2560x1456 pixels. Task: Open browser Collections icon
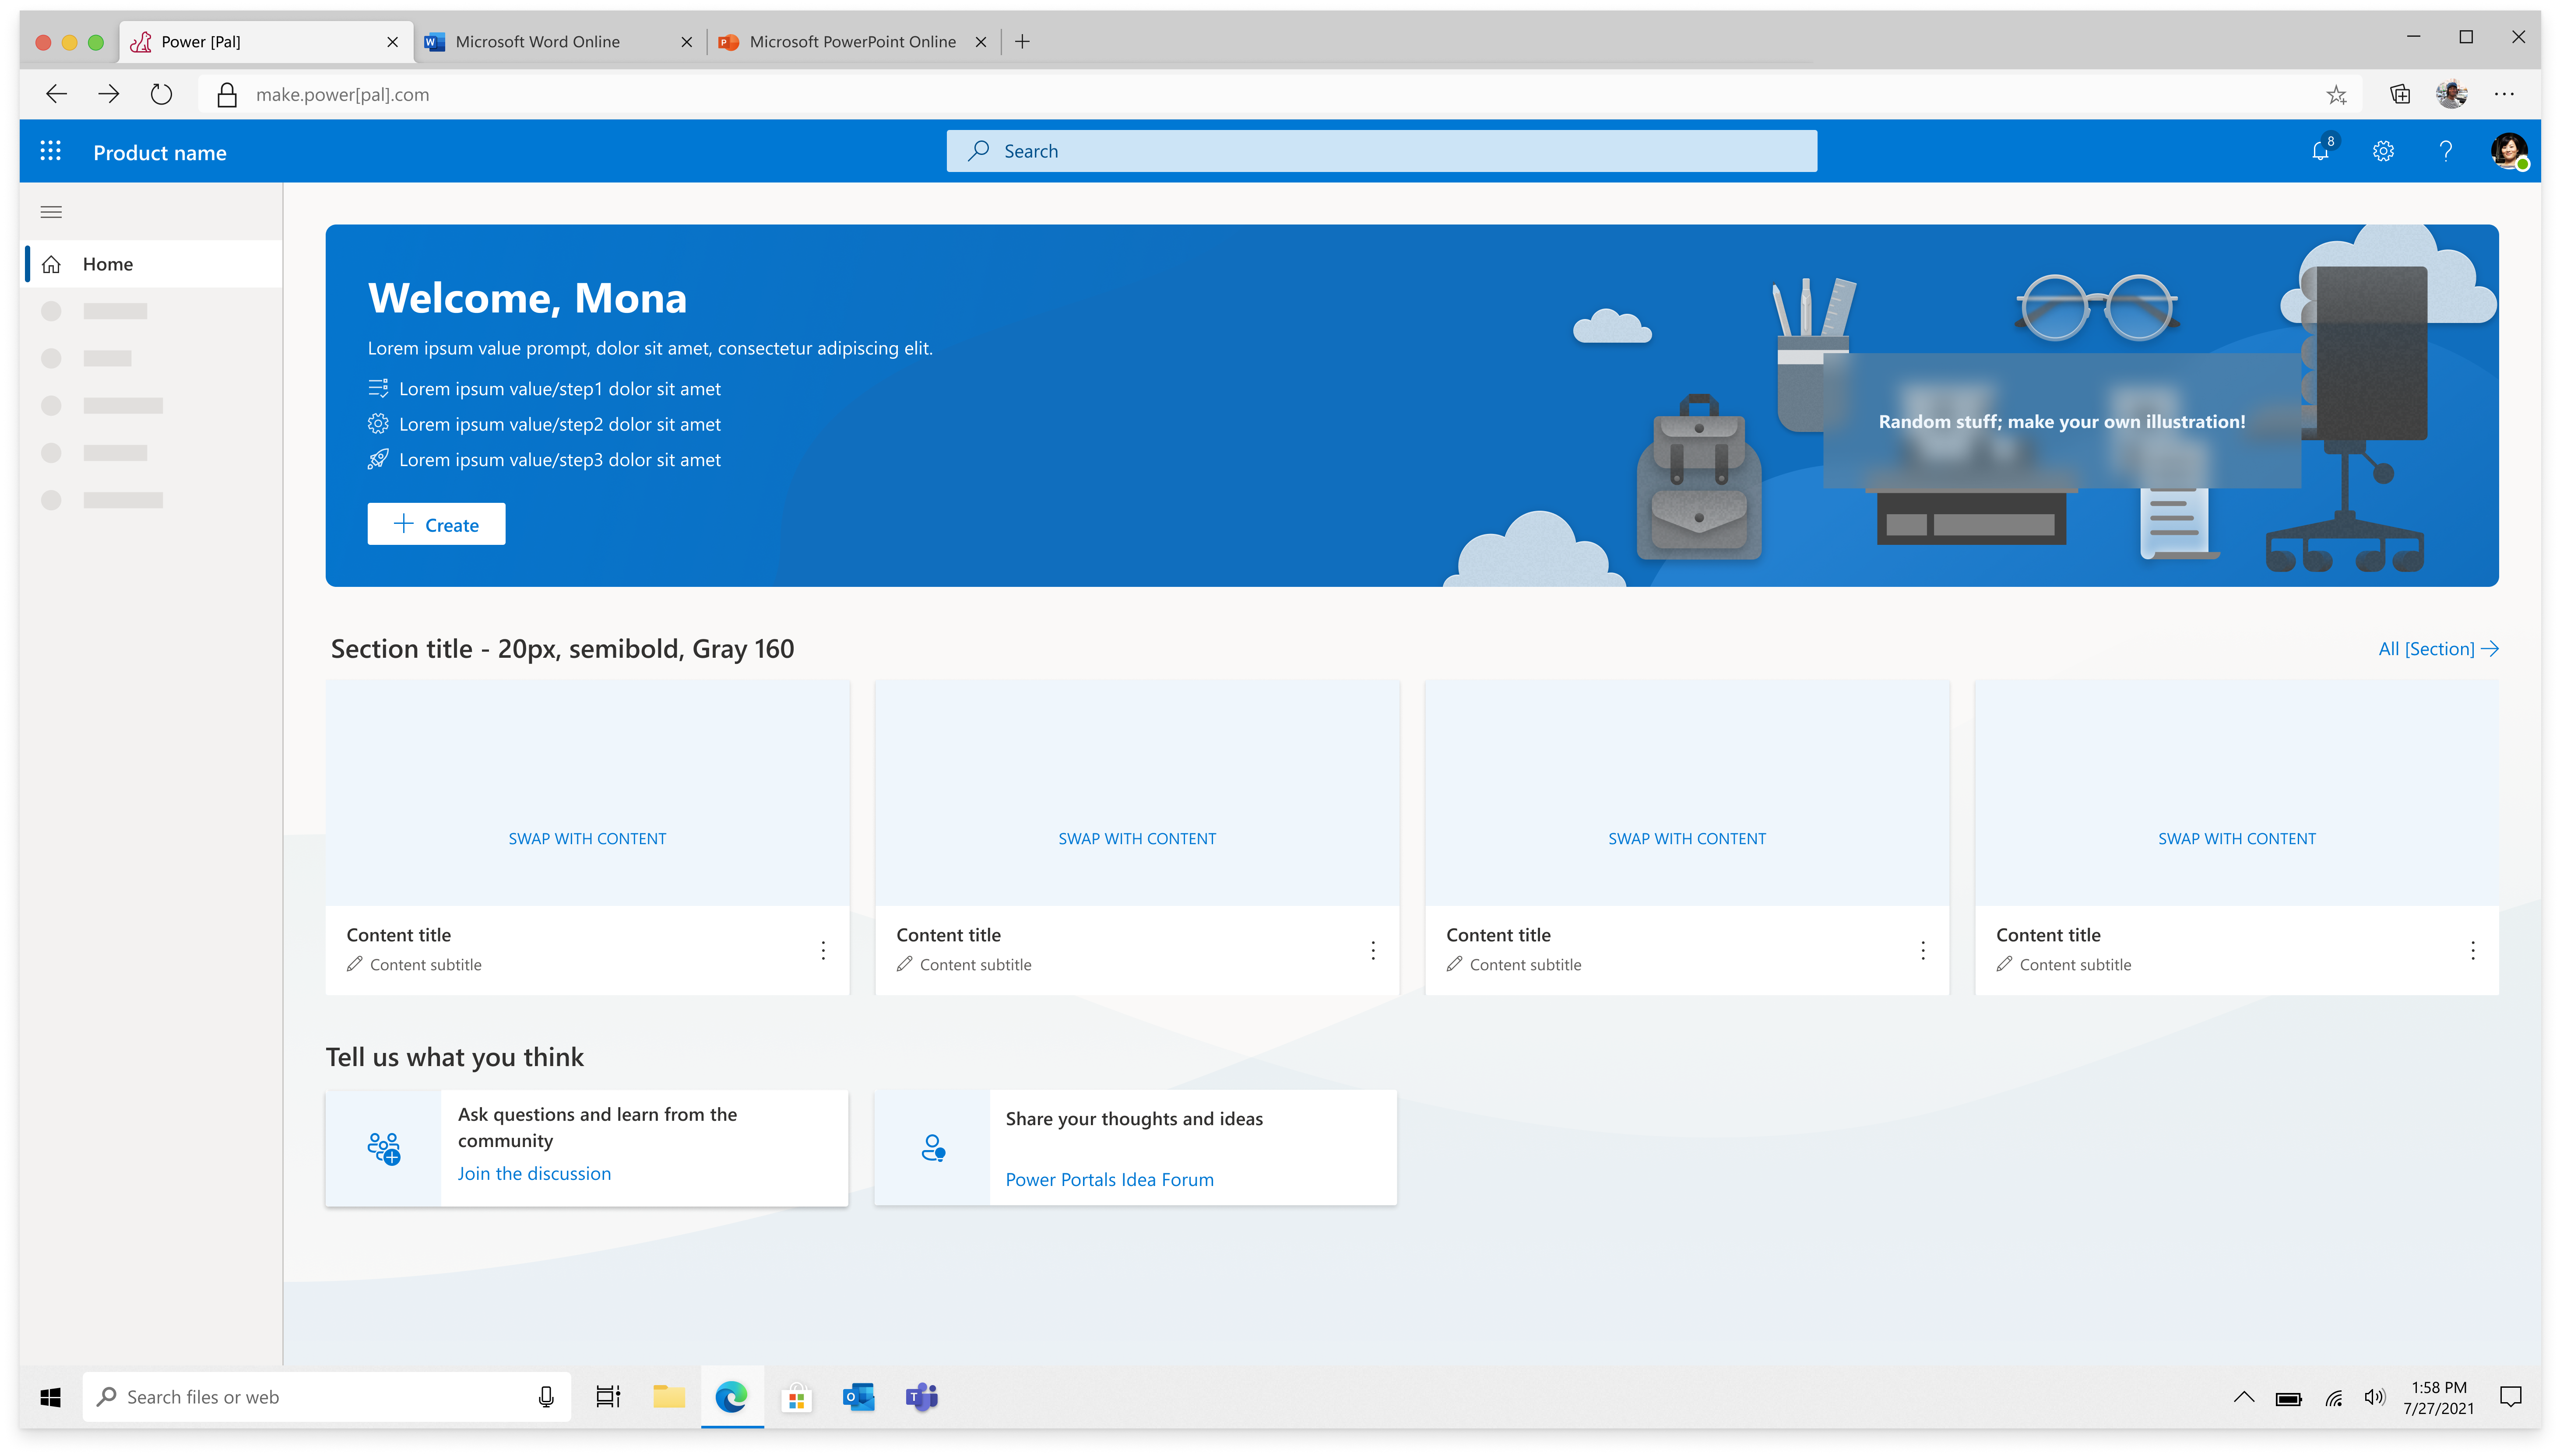(x=2400, y=95)
